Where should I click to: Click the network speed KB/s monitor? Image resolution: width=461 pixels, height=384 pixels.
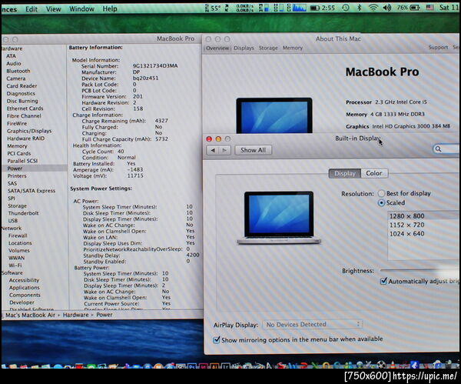(245, 8)
